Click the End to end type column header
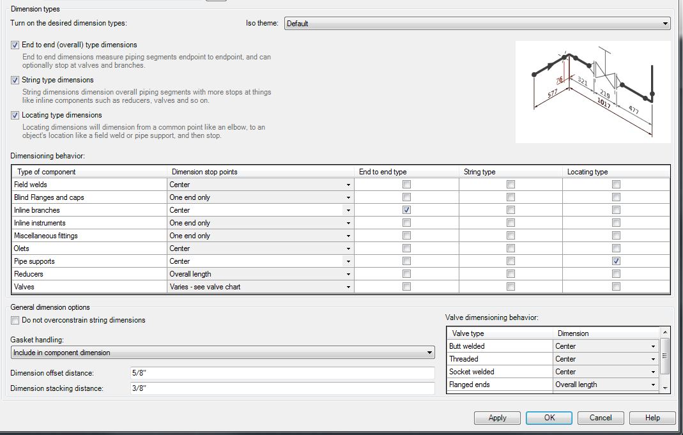 406,172
